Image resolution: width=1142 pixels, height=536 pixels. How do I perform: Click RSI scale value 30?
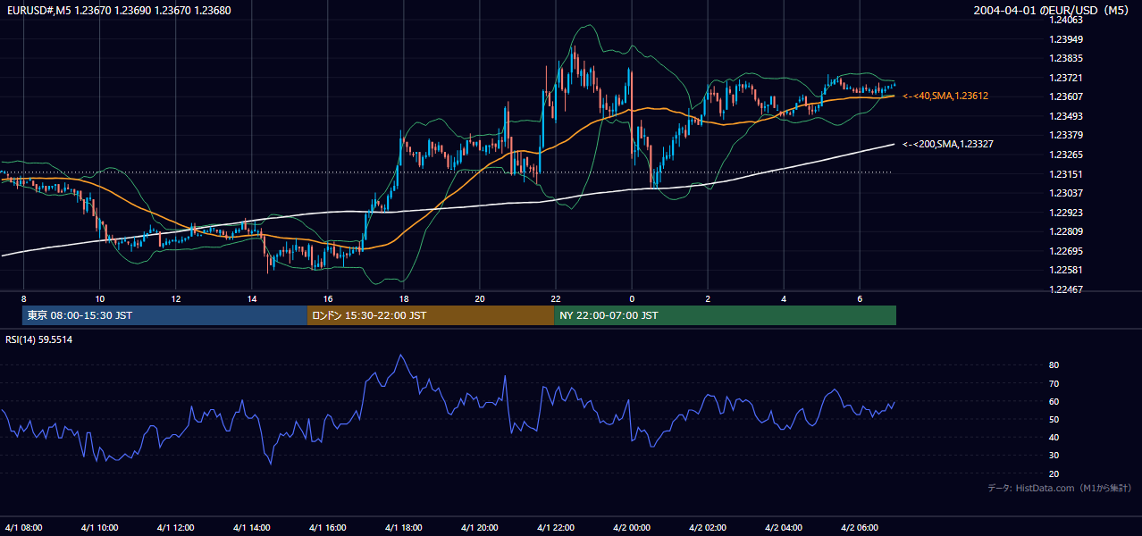click(x=1054, y=456)
